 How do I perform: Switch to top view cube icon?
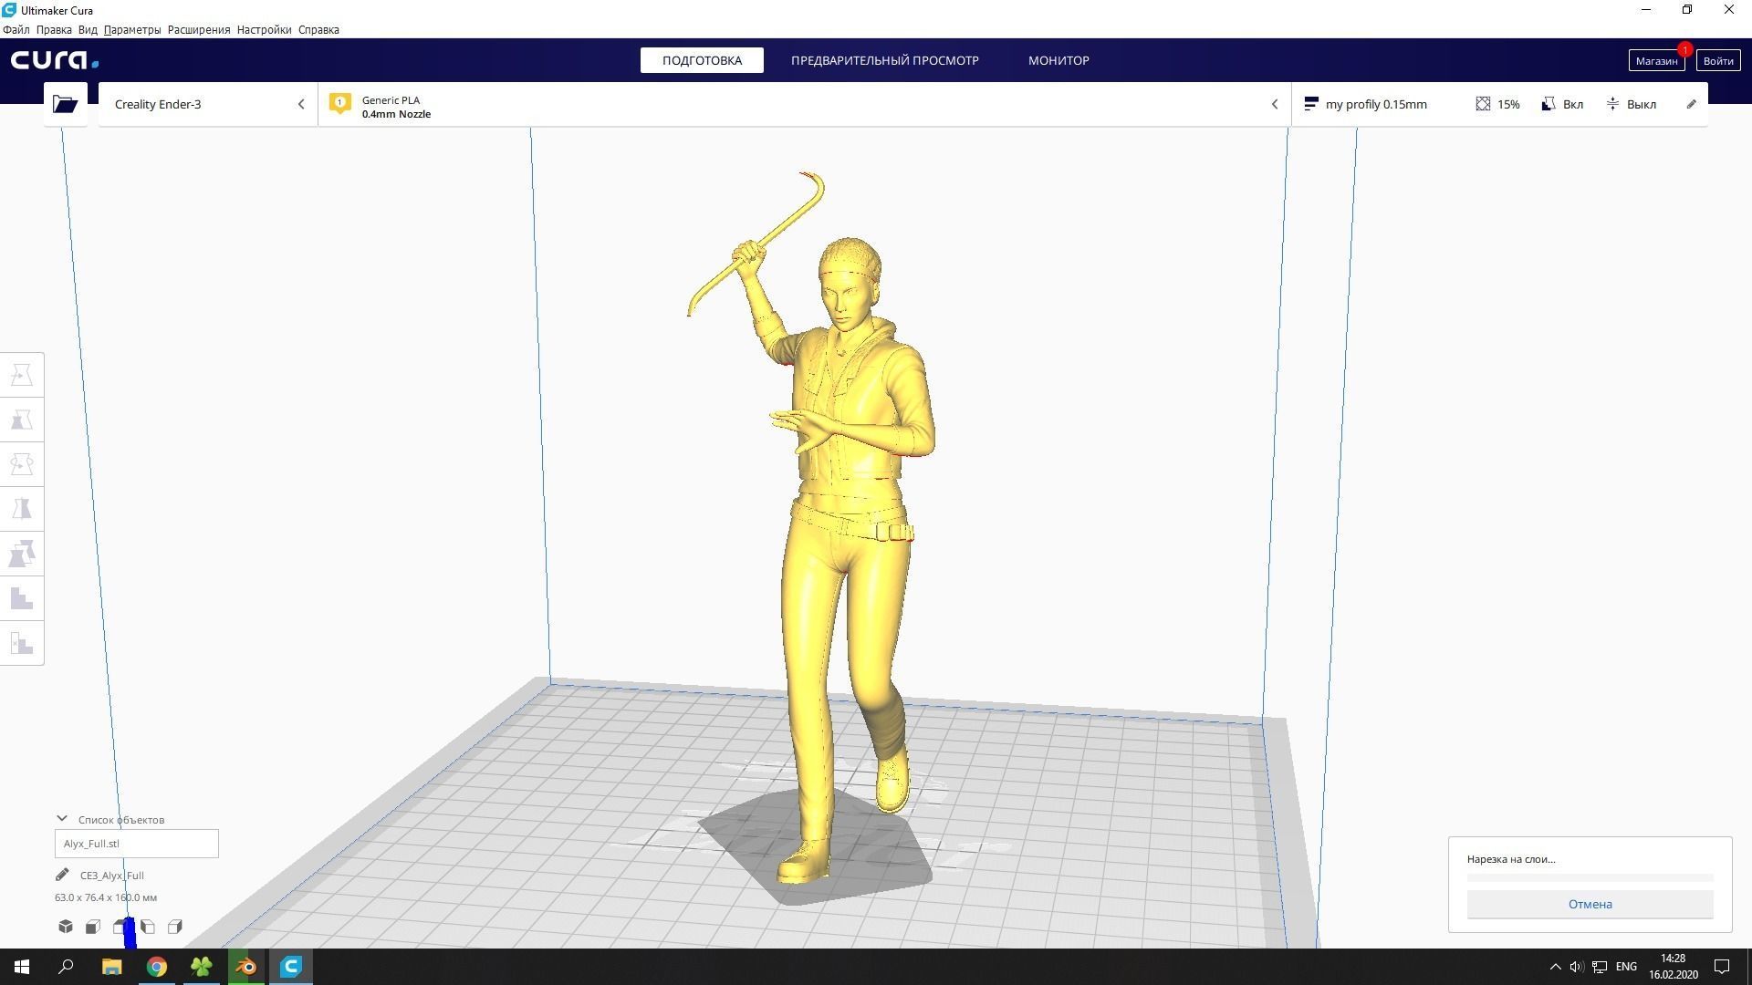pos(120,927)
